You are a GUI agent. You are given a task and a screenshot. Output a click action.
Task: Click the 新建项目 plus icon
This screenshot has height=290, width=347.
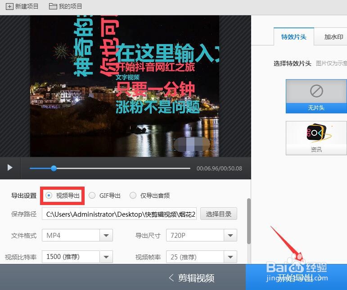[9, 6]
